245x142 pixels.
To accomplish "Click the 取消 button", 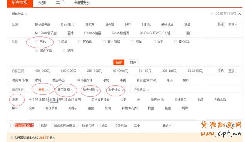I will tap(133, 63).
